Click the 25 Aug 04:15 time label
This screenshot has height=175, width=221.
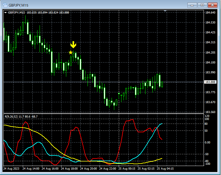coord(165,168)
